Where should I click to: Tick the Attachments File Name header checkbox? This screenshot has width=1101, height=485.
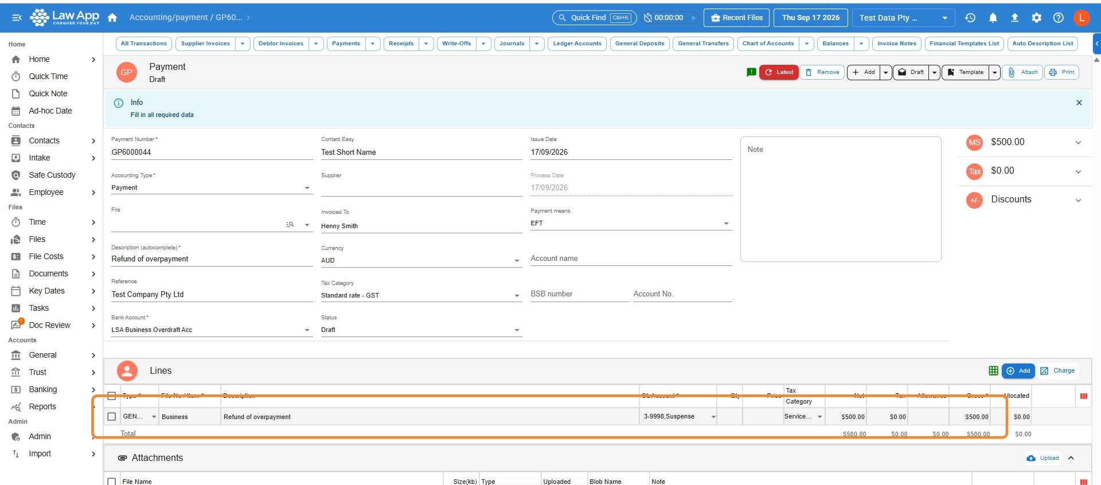coord(112,482)
